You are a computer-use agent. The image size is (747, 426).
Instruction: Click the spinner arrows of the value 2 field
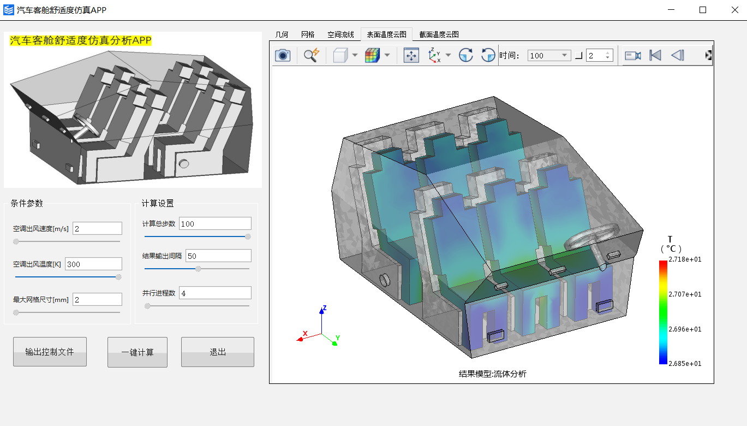(x=609, y=55)
